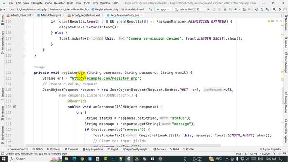
Task: Open the Refactor menu
Action: [x=59, y=3]
